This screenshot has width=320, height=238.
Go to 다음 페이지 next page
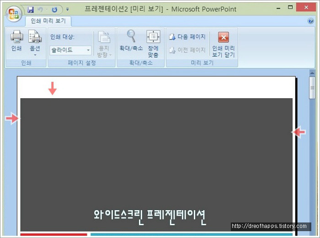click(x=187, y=37)
